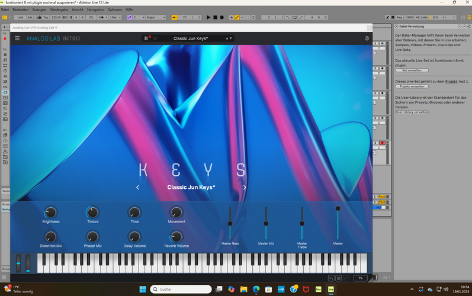The width and height of the screenshot is (472, 296).
Task: Click the Analog Lab undo arrow
Action: pos(331,278)
